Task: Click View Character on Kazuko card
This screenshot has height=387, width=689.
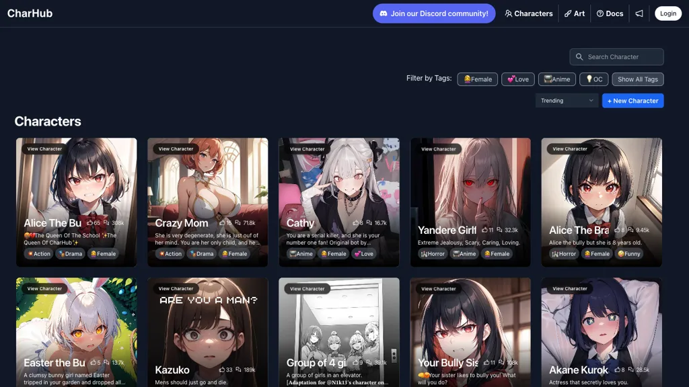Action: pos(176,288)
